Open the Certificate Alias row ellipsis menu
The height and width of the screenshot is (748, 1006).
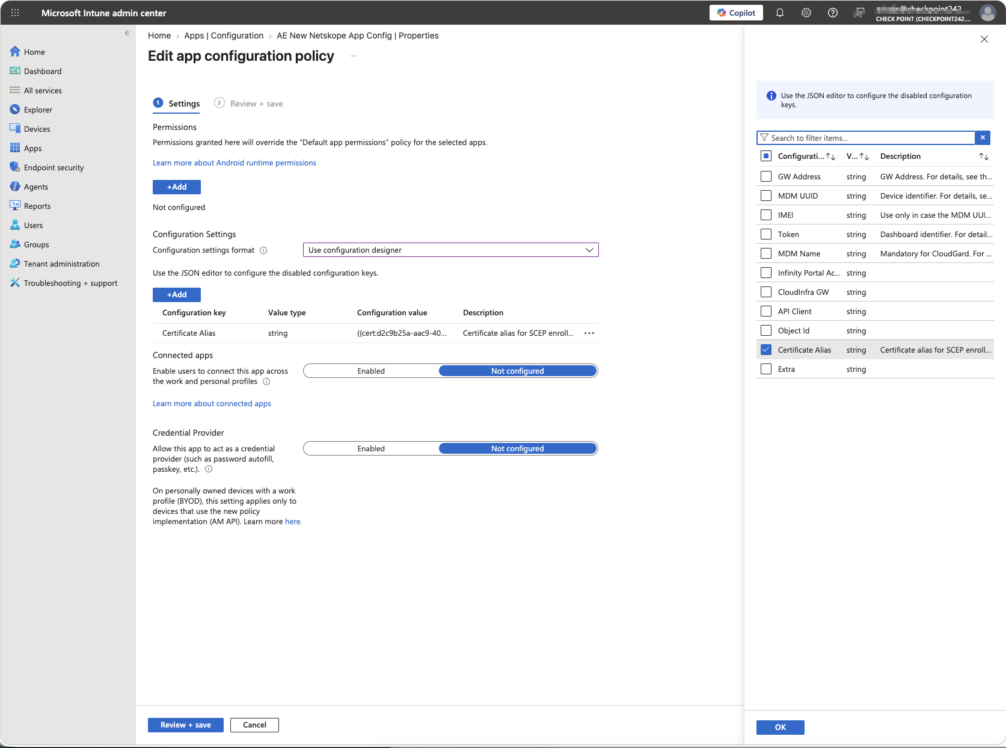[x=589, y=333]
